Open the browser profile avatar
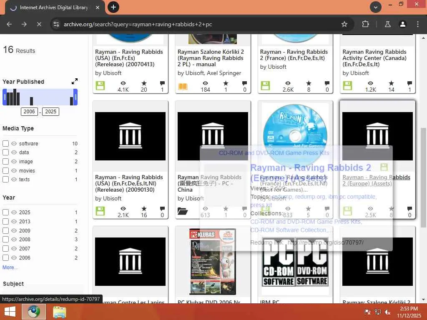Viewport: 427px width, 320px height. tap(402, 24)
